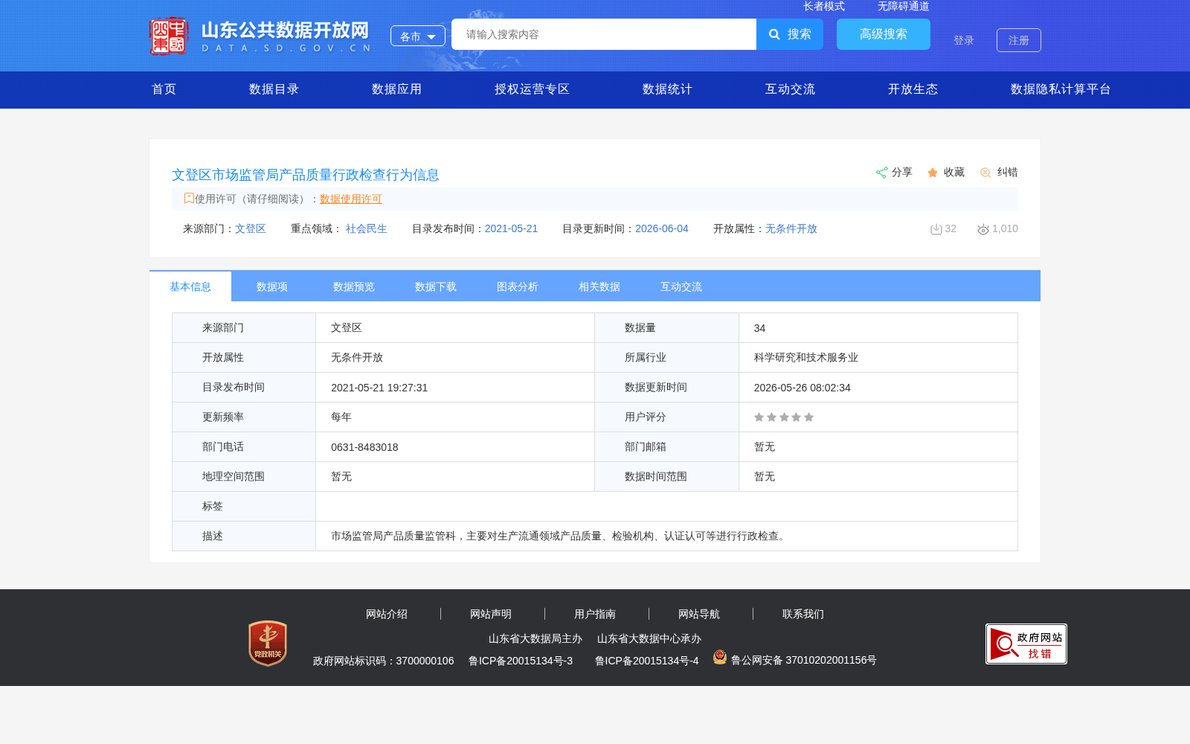Click the usage license bookmark icon
This screenshot has width=1190, height=744.
point(189,198)
